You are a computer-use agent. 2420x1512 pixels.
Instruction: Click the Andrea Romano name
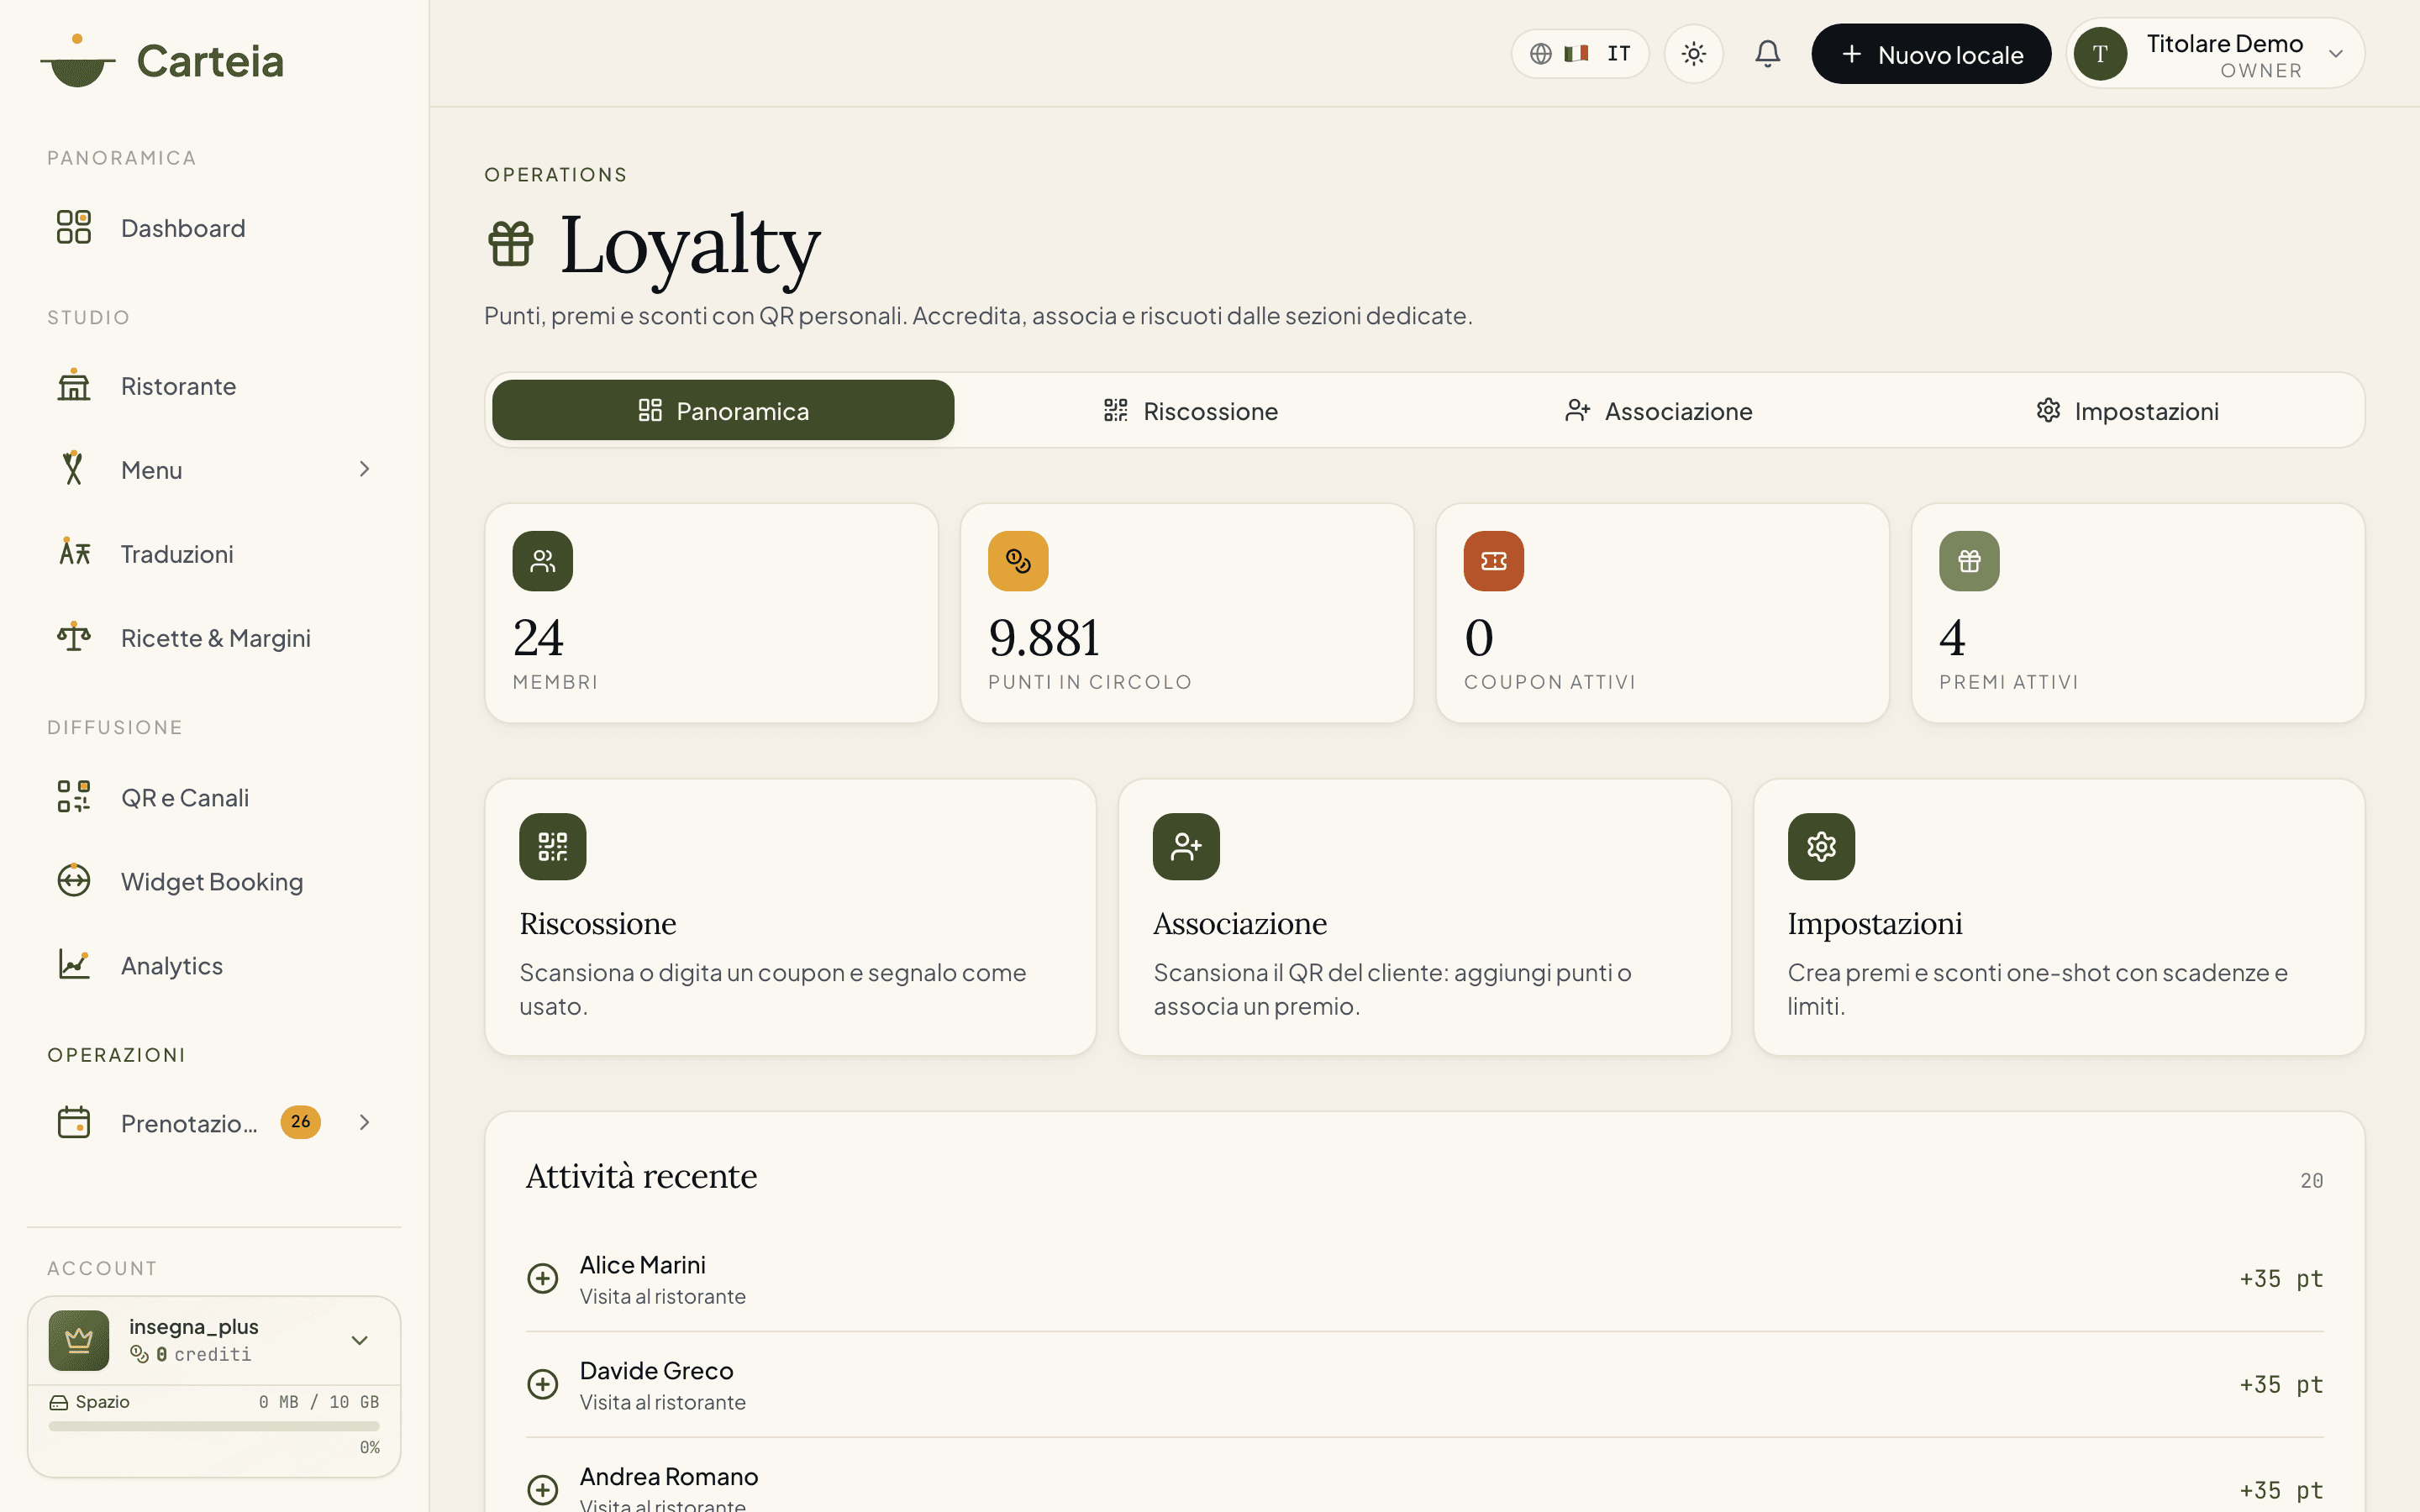669,1477
